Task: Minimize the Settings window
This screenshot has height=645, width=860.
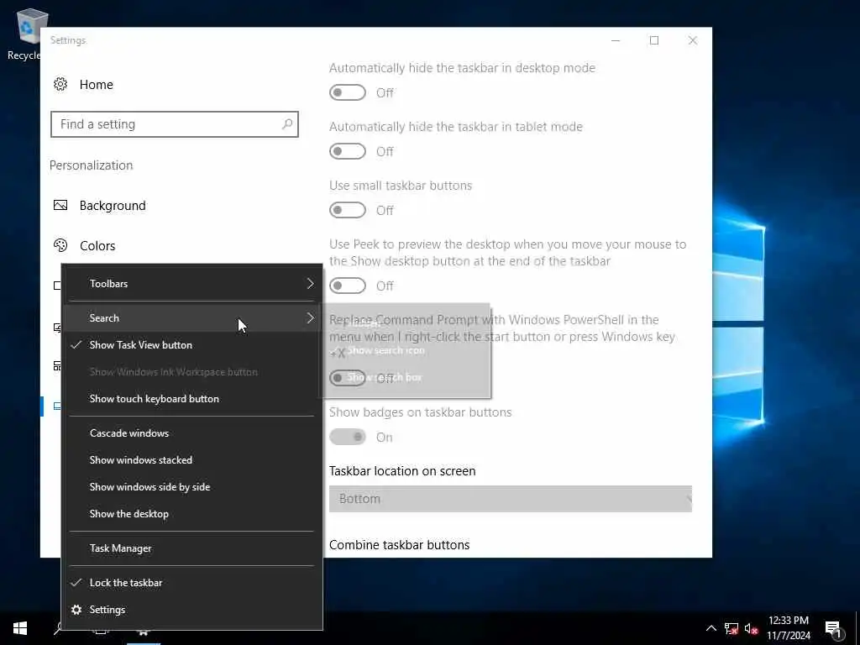Action: pyautogui.click(x=616, y=40)
